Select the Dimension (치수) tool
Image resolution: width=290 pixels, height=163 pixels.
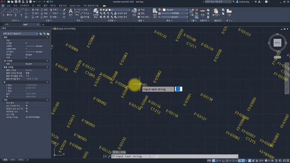77,12
